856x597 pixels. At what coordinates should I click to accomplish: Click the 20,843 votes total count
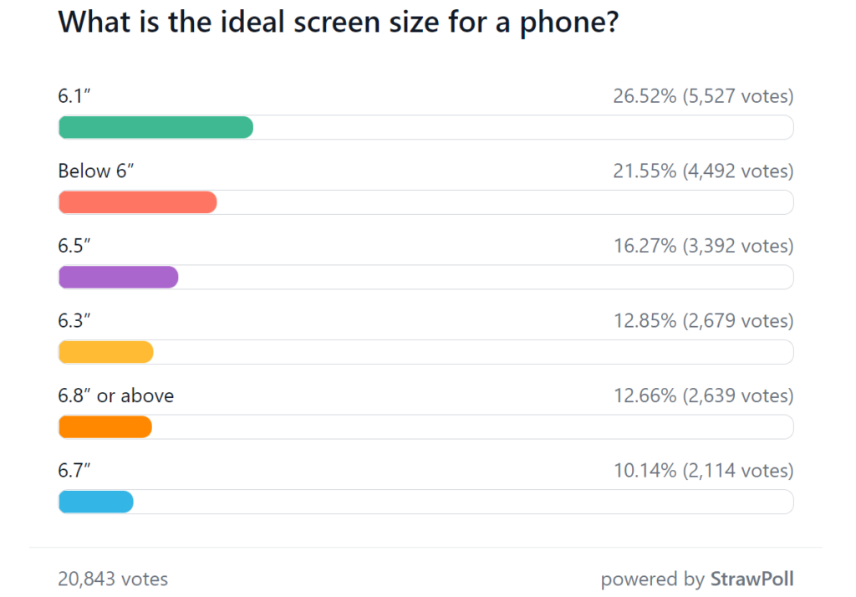[113, 579]
